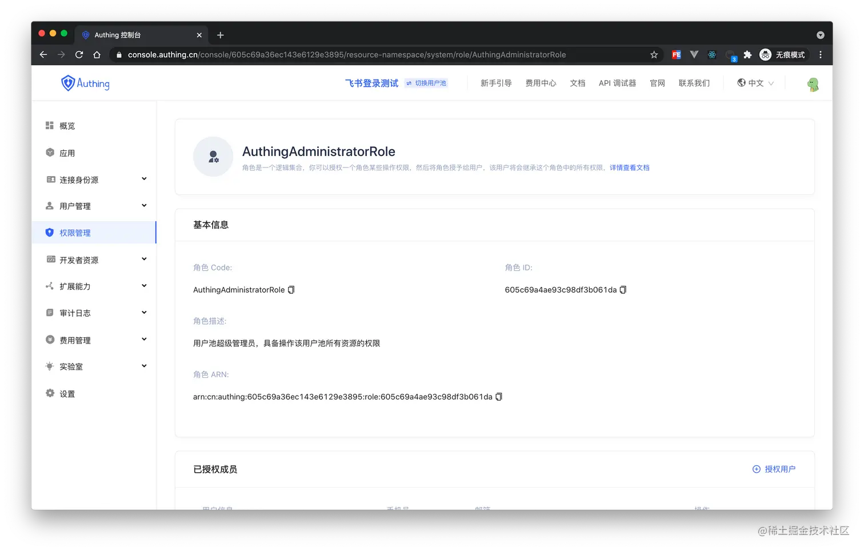Copy the role Code AuthingAdministratorRole
Screen dimensions: 864x551
291,290
